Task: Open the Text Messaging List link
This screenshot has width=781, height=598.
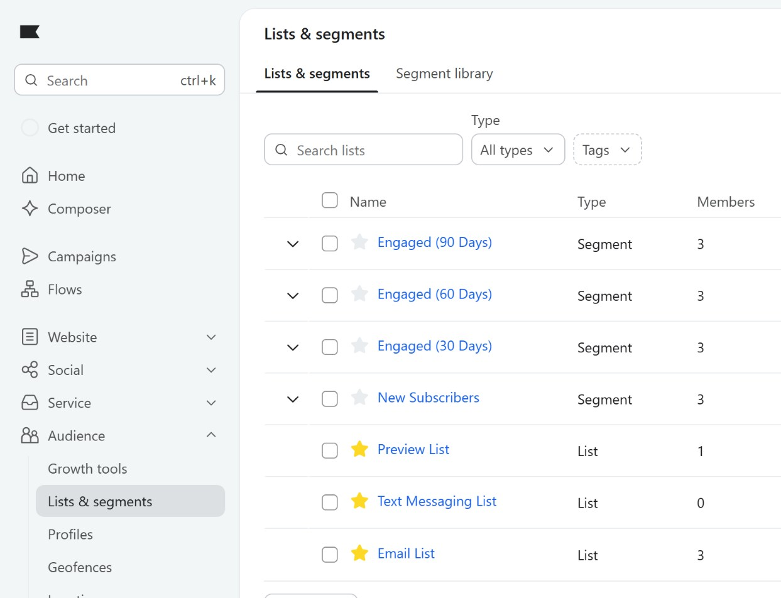Action: pyautogui.click(x=437, y=501)
